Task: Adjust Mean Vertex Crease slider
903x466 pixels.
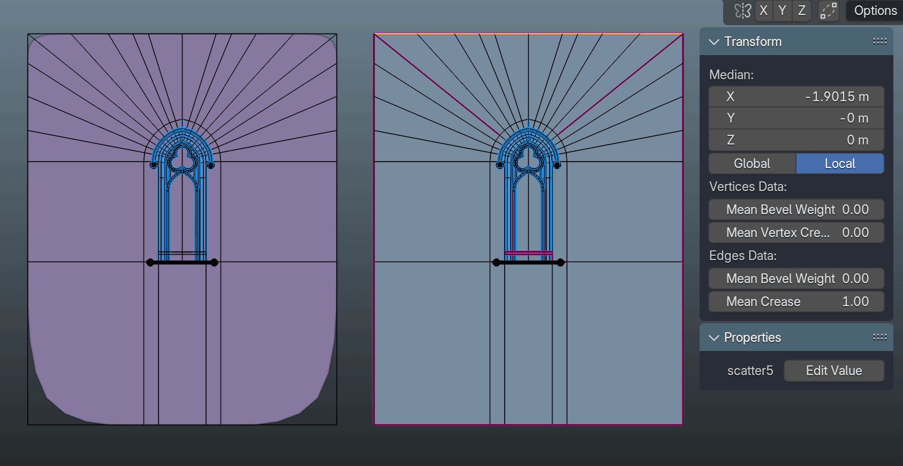Action: (796, 233)
